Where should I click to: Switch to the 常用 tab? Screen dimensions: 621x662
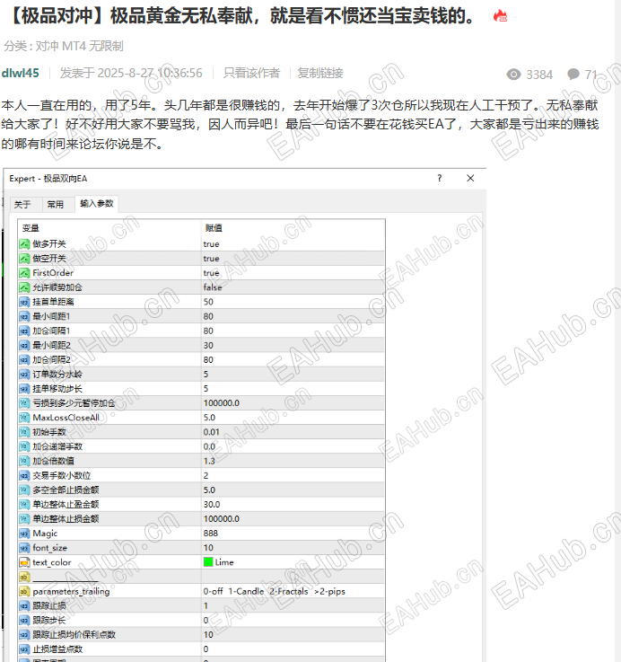pos(56,205)
